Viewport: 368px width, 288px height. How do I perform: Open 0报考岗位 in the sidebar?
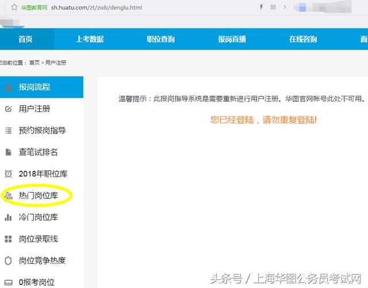pyautogui.click(x=37, y=282)
